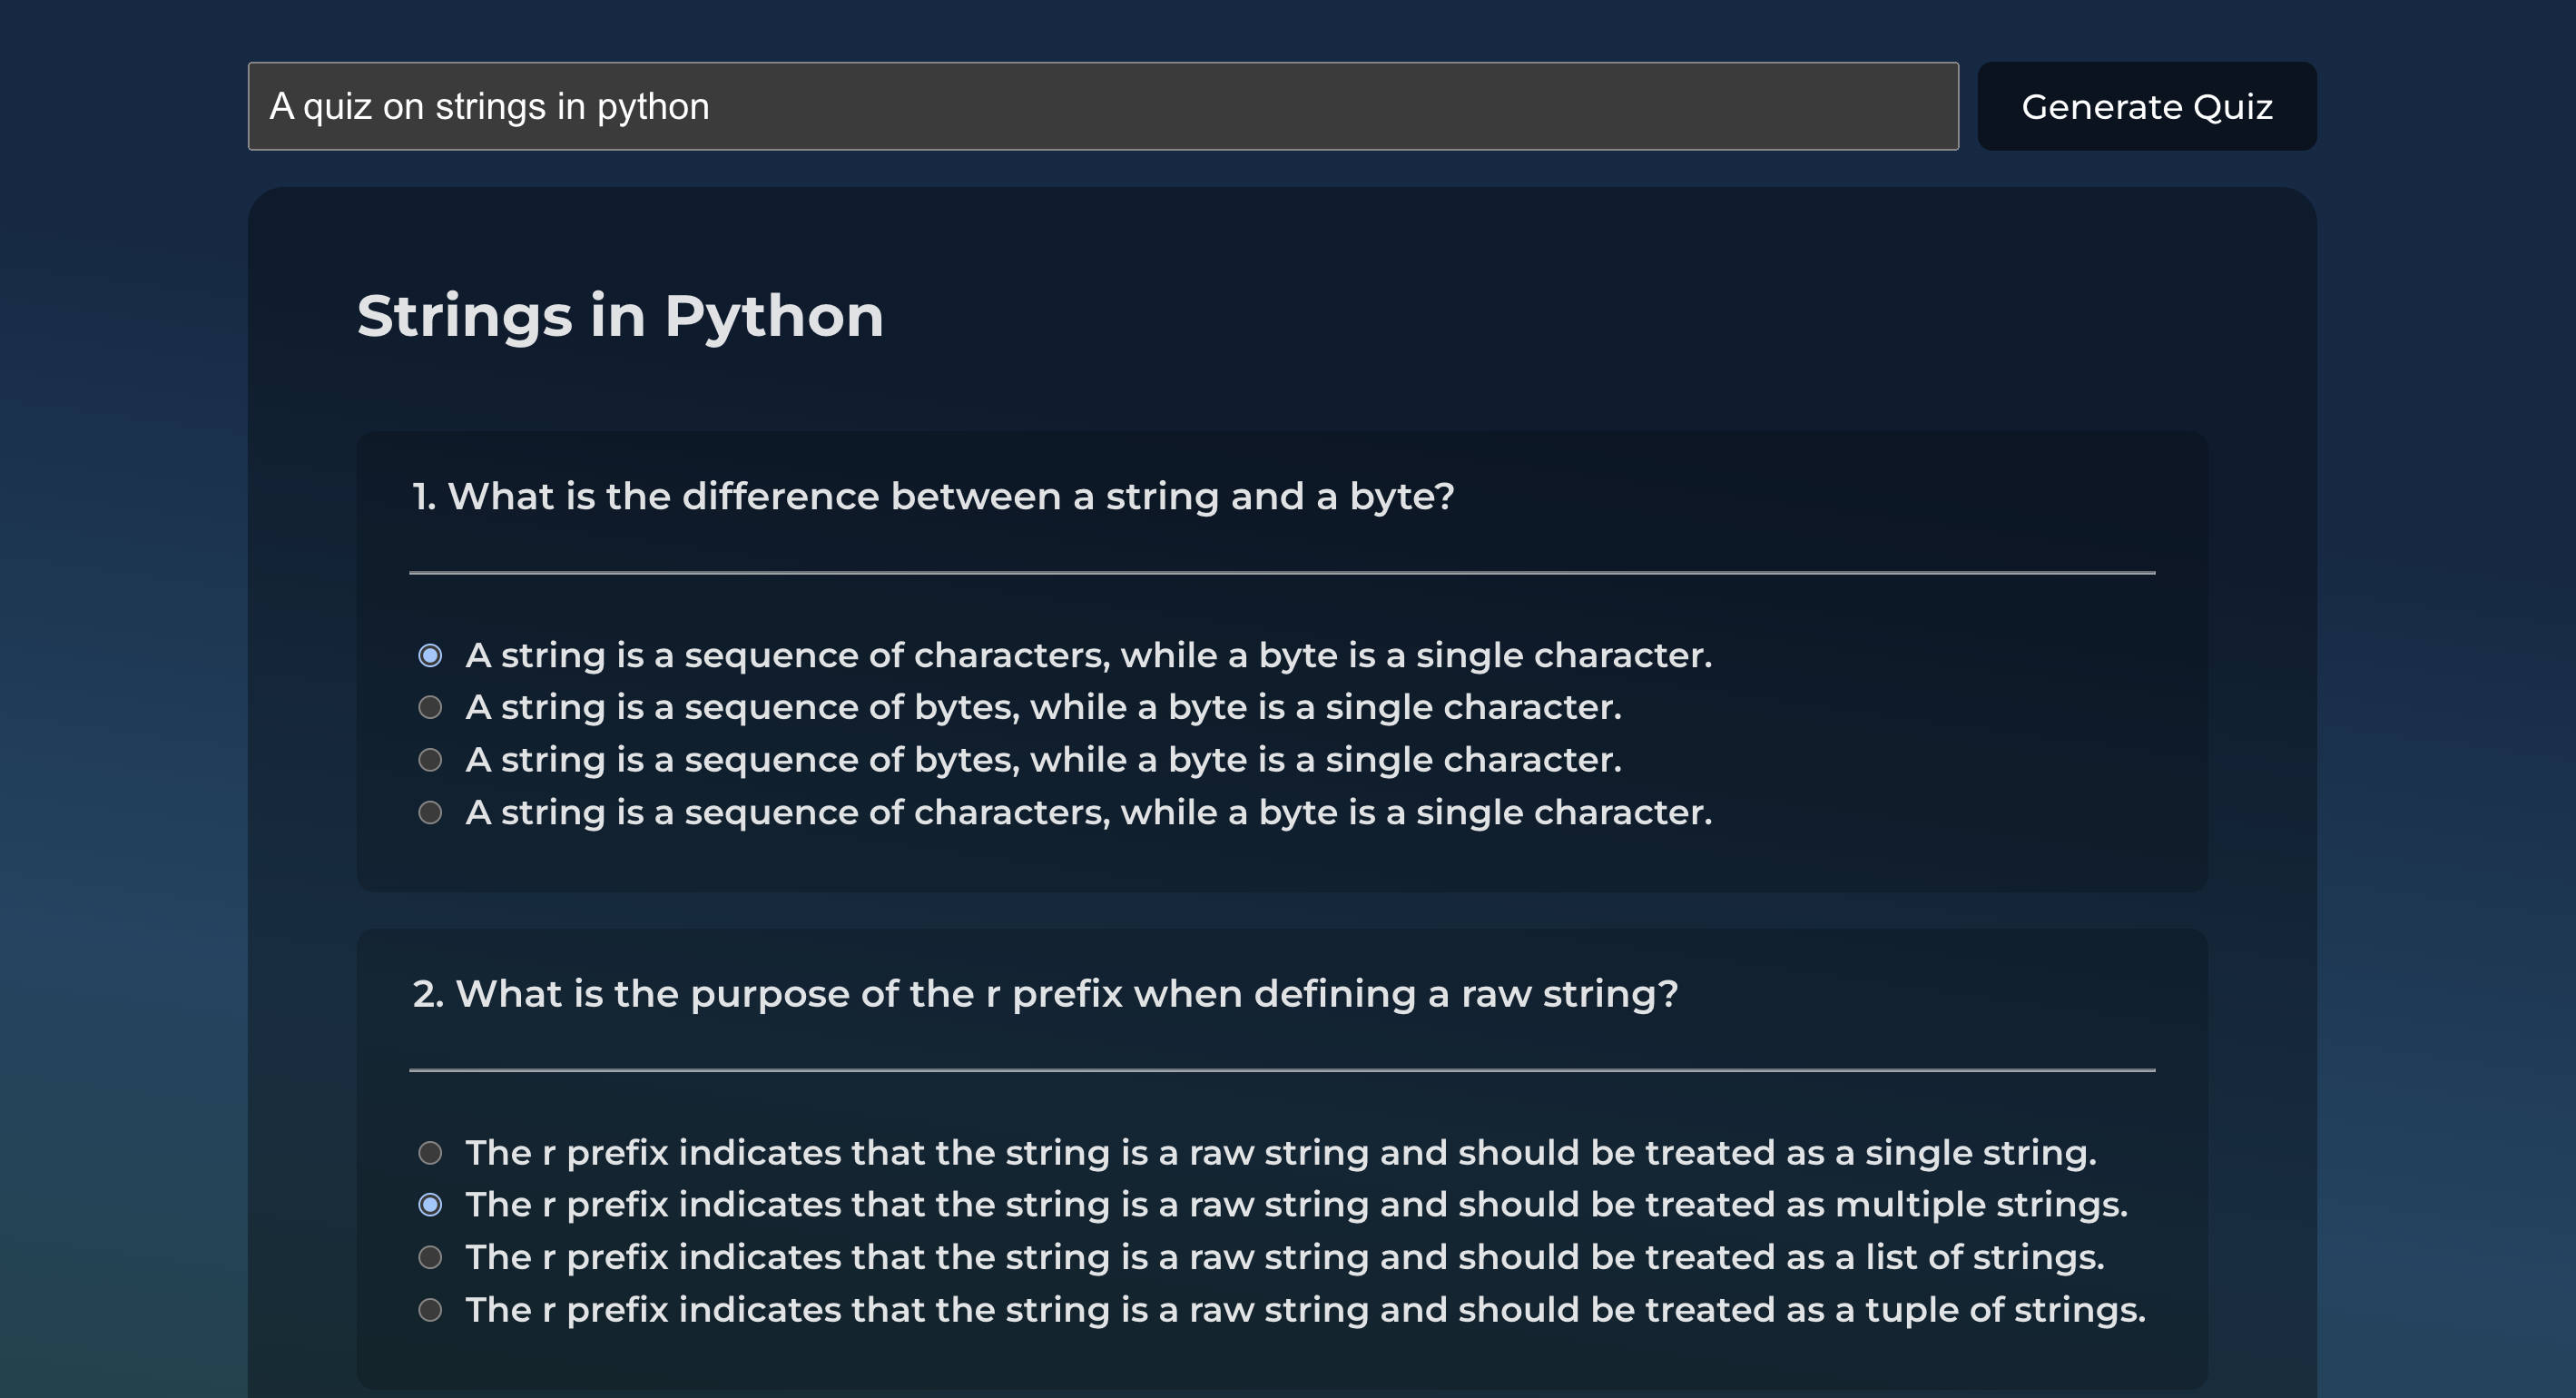
Task: Choose the radio button for 'multiple strings'
Action: pos(430,1205)
